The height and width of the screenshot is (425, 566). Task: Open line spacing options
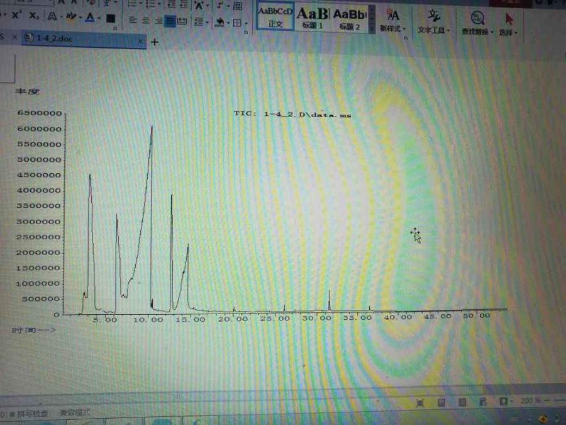coord(199,22)
